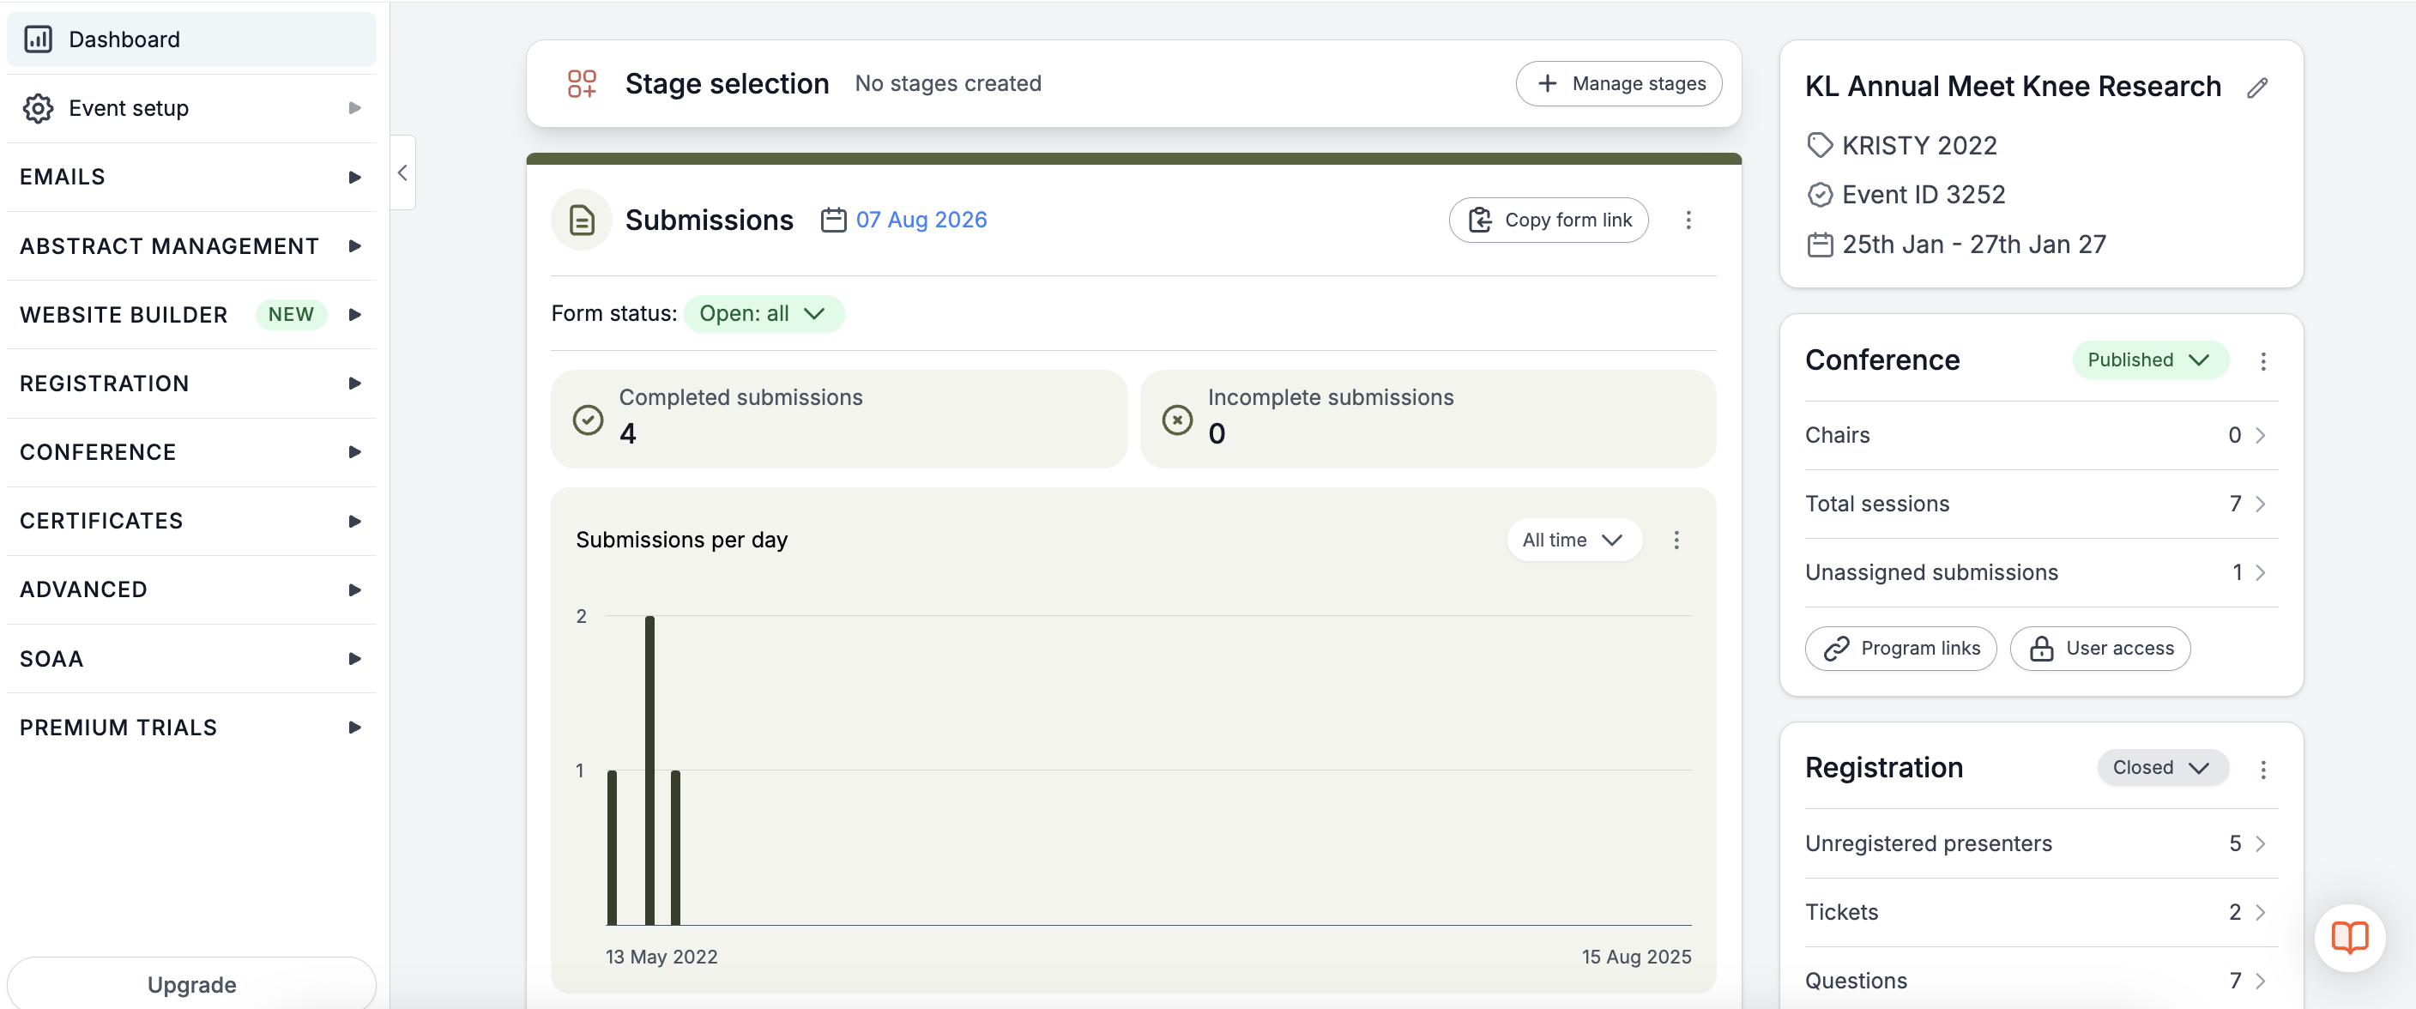Click the User access button
Viewport: 2416px width, 1009px height.
pos(2100,648)
